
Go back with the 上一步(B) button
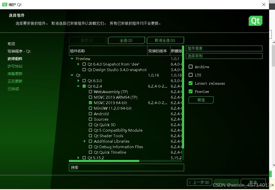[x=200, y=182]
